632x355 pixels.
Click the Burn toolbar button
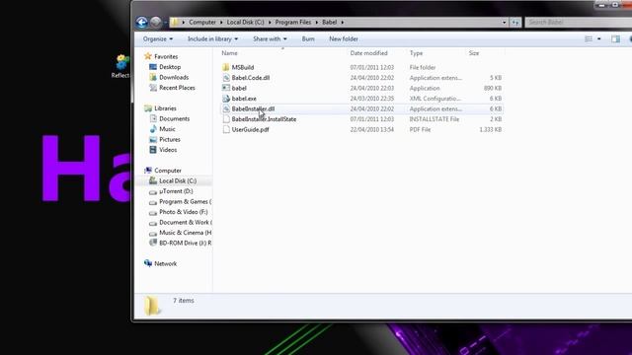point(308,39)
